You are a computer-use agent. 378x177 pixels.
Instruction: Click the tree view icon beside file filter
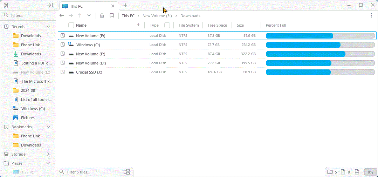pos(127,172)
